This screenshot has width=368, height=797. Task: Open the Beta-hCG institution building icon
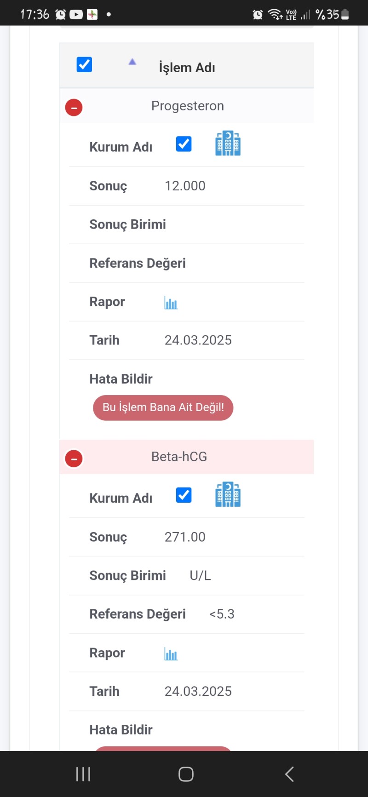228,495
